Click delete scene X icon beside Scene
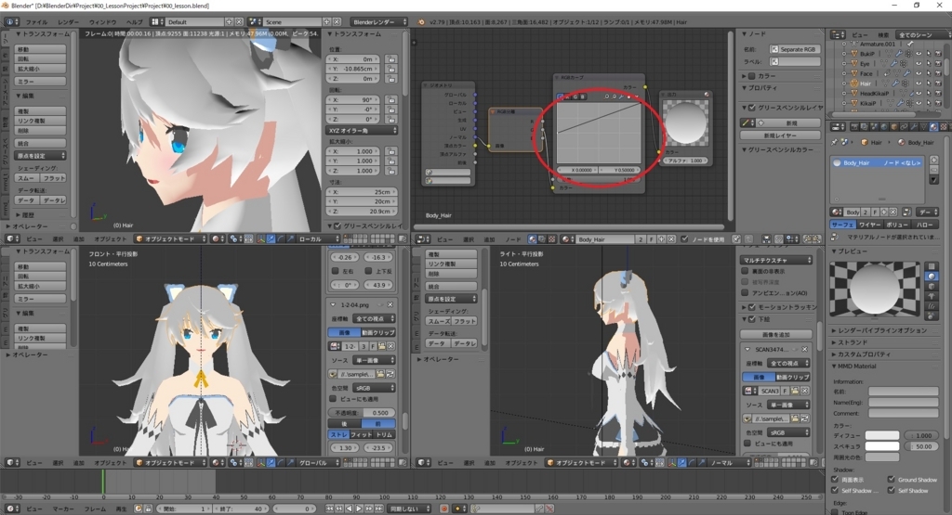The height and width of the screenshot is (515, 952). pos(337,22)
